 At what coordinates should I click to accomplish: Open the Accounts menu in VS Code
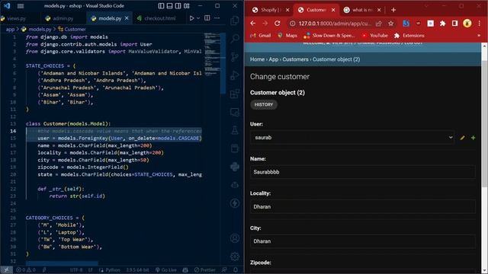[x=235, y=238]
